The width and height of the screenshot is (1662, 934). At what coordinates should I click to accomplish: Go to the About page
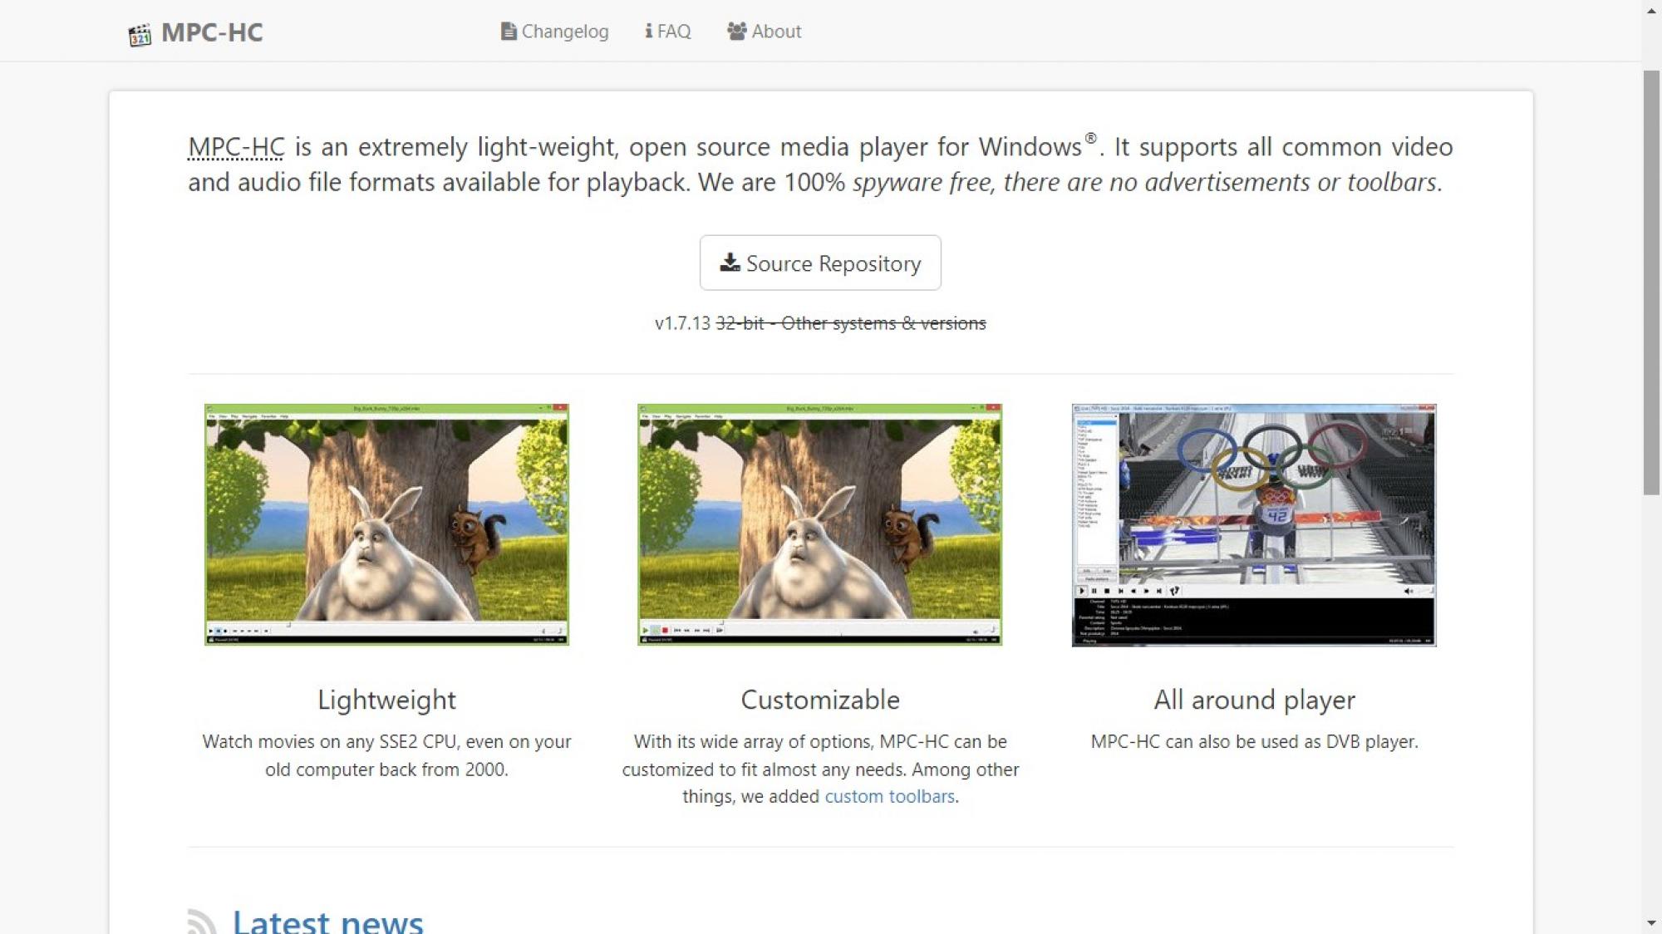(764, 32)
